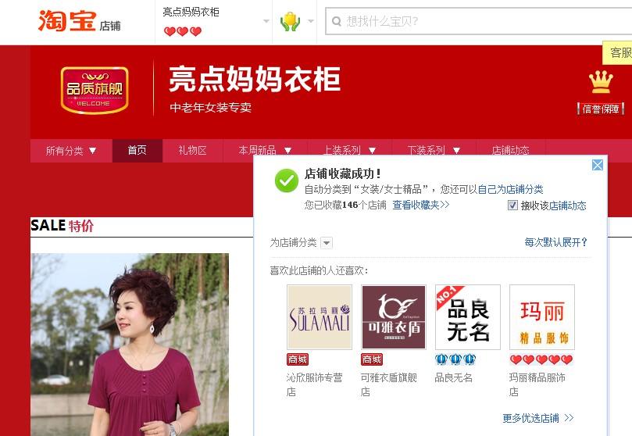Viewport: 632px width, 436px height.
Task: Click the 品质旗舰 welcome badge
Action: click(95, 91)
